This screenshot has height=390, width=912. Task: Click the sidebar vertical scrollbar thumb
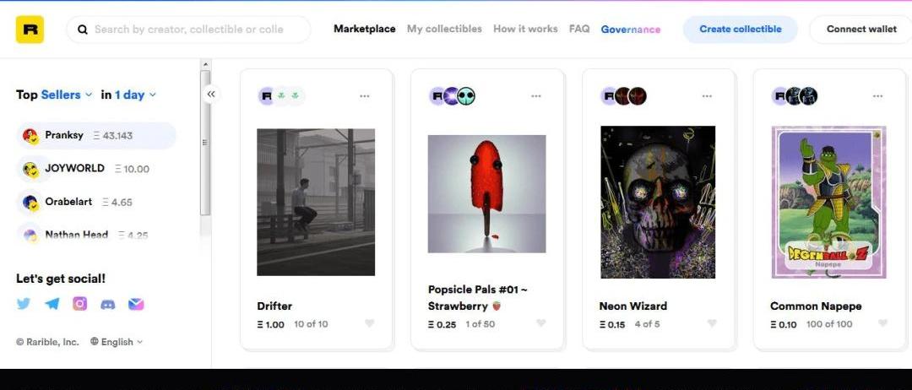tap(205, 142)
